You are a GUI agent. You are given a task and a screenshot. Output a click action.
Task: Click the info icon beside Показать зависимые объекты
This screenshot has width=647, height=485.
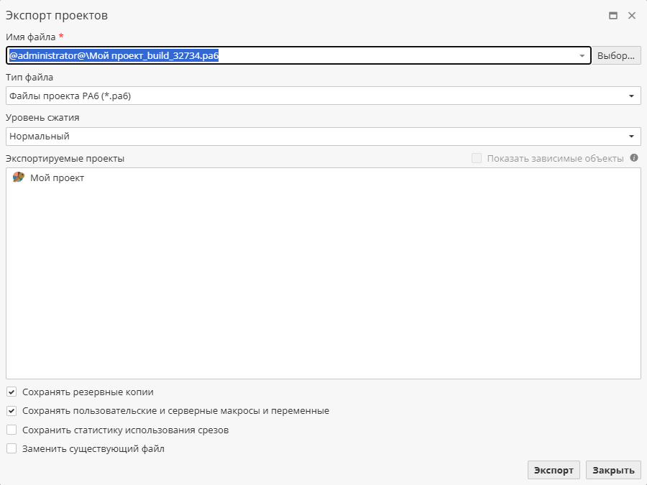(635, 159)
